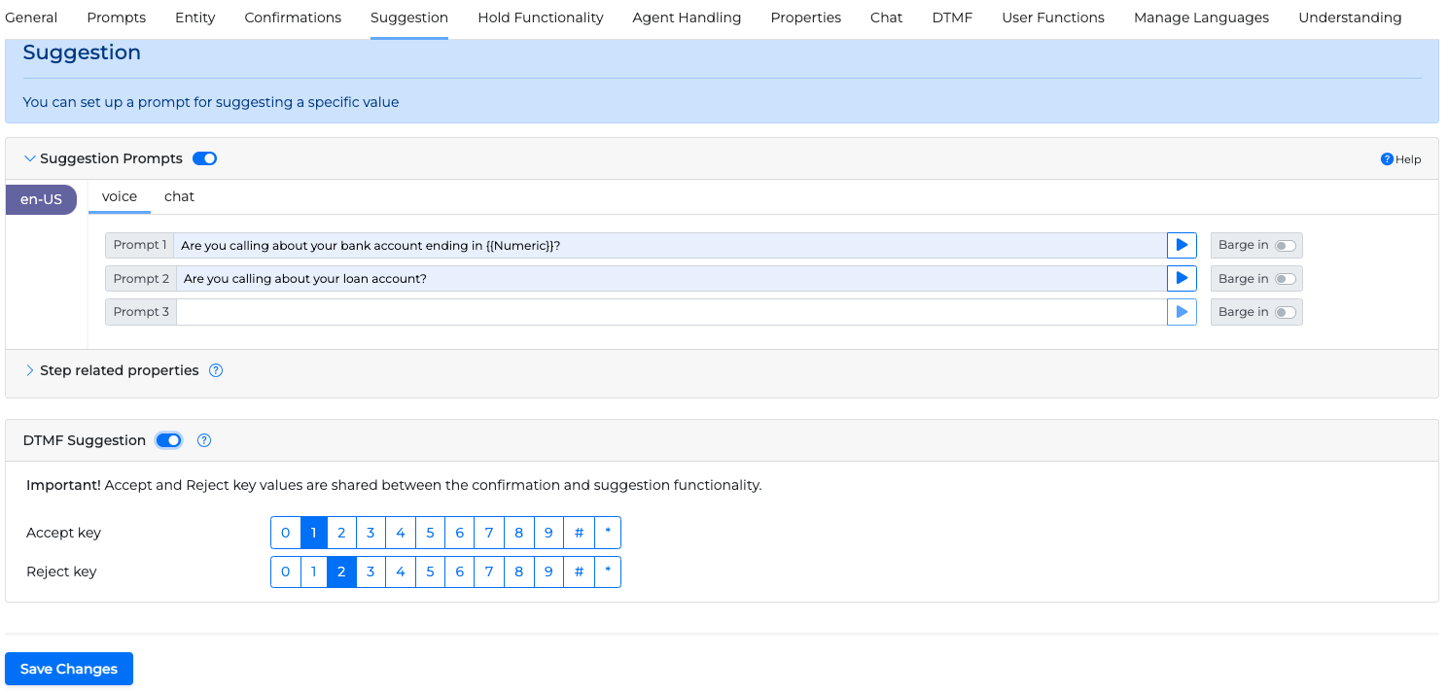1448x693 pixels.
Task: Collapse the Suggestion Prompts section
Action: 29,158
